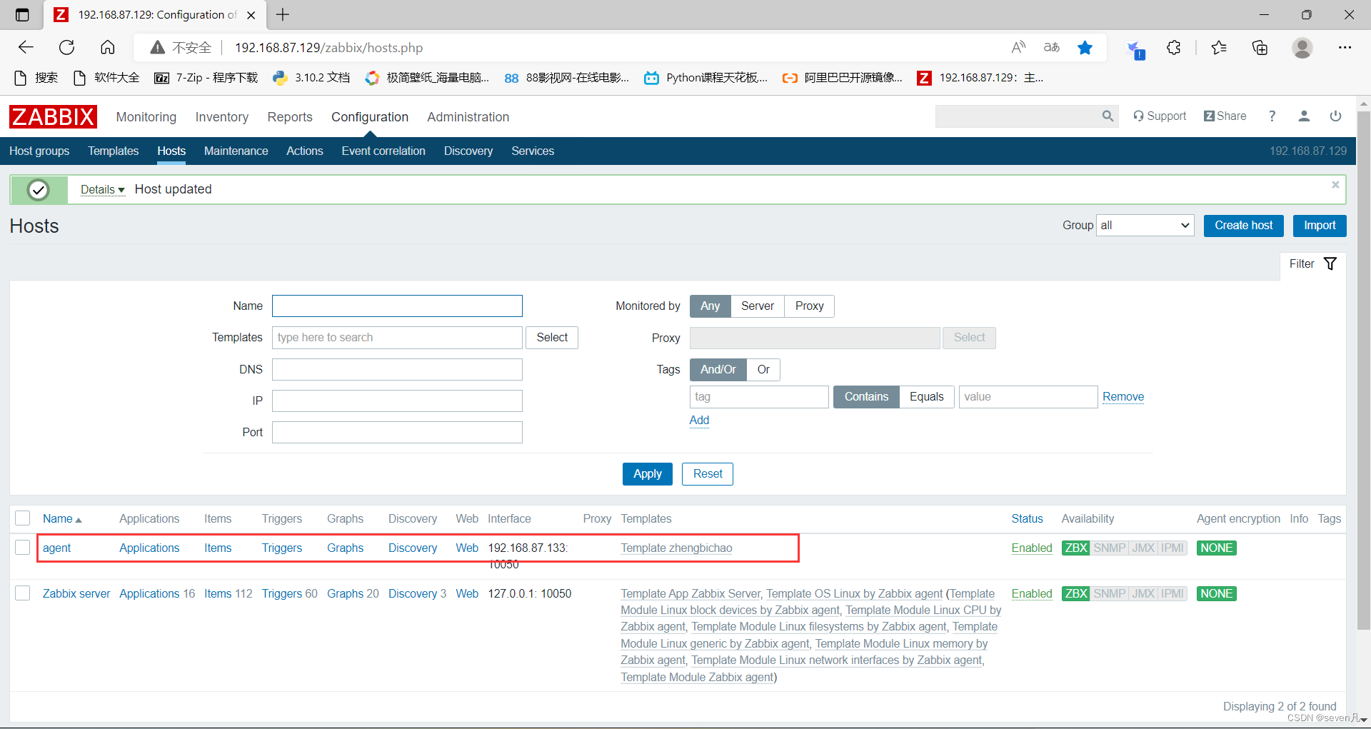Open the Zabbix Support link
1371x729 pixels.
pyautogui.click(x=1160, y=116)
